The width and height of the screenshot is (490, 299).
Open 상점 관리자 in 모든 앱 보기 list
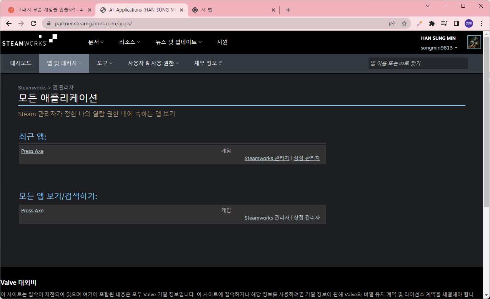(307, 218)
